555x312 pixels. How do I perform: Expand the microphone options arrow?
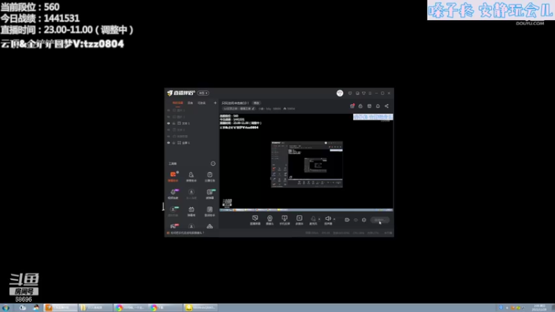pos(319,219)
